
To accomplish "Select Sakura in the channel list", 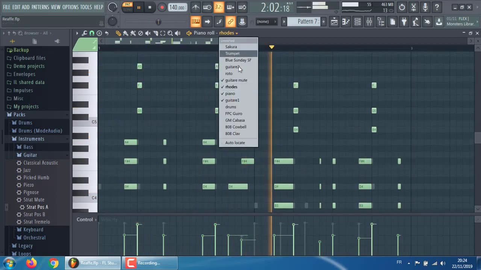I will (238, 47).
